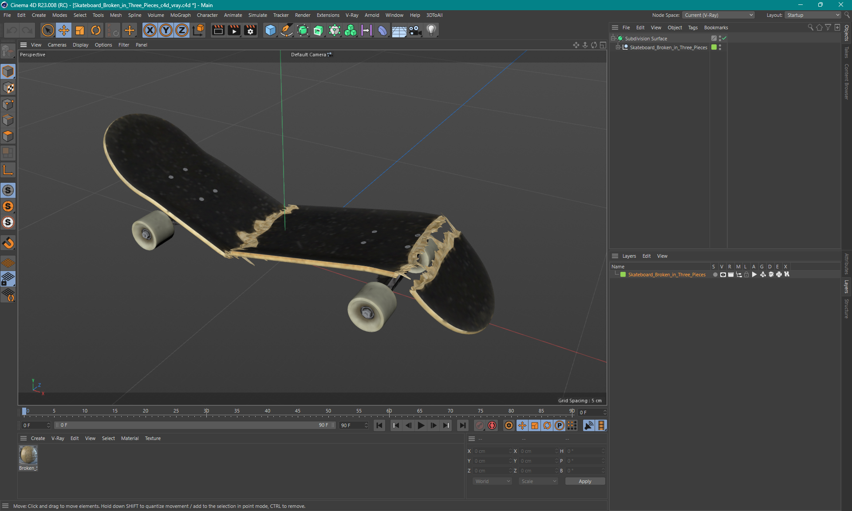The width and height of the screenshot is (852, 511).
Task: Add a Subdivision Surface generator
Action: tap(303, 30)
